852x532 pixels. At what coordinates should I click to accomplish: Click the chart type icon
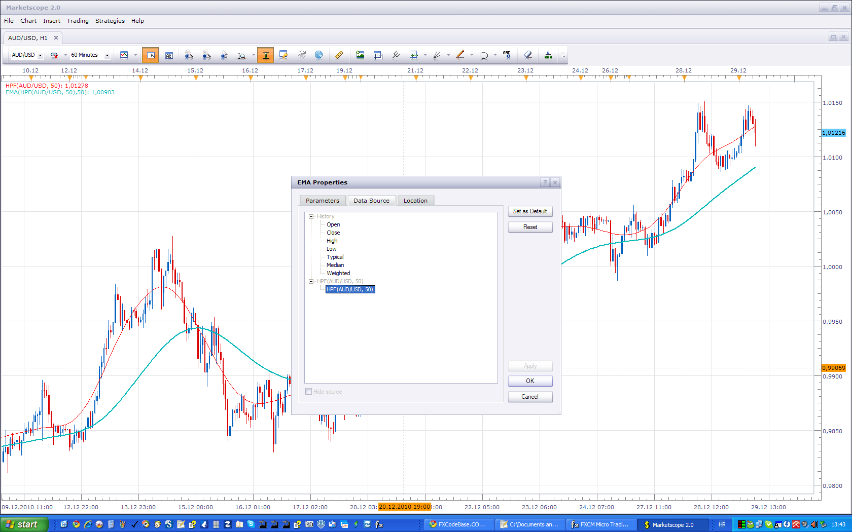coord(124,55)
